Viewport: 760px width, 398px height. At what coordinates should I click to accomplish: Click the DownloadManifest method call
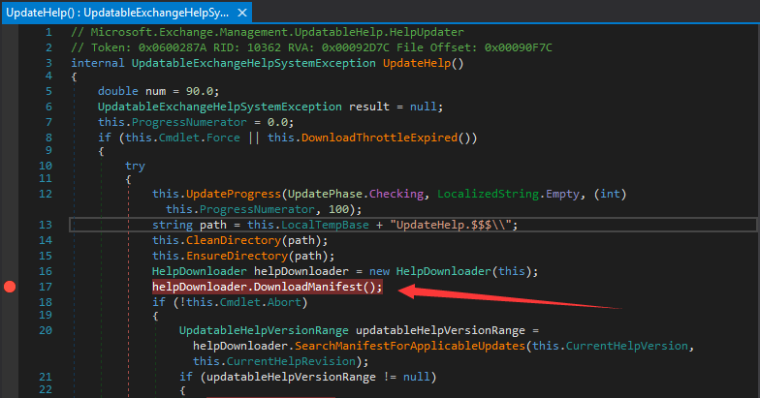click(x=308, y=287)
